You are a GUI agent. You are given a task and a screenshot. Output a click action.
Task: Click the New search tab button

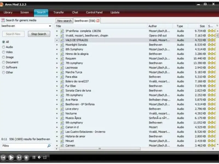click(x=64, y=21)
